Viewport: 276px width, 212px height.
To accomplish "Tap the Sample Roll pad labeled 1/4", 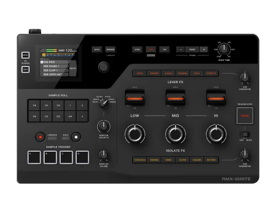I will tap(46, 105).
